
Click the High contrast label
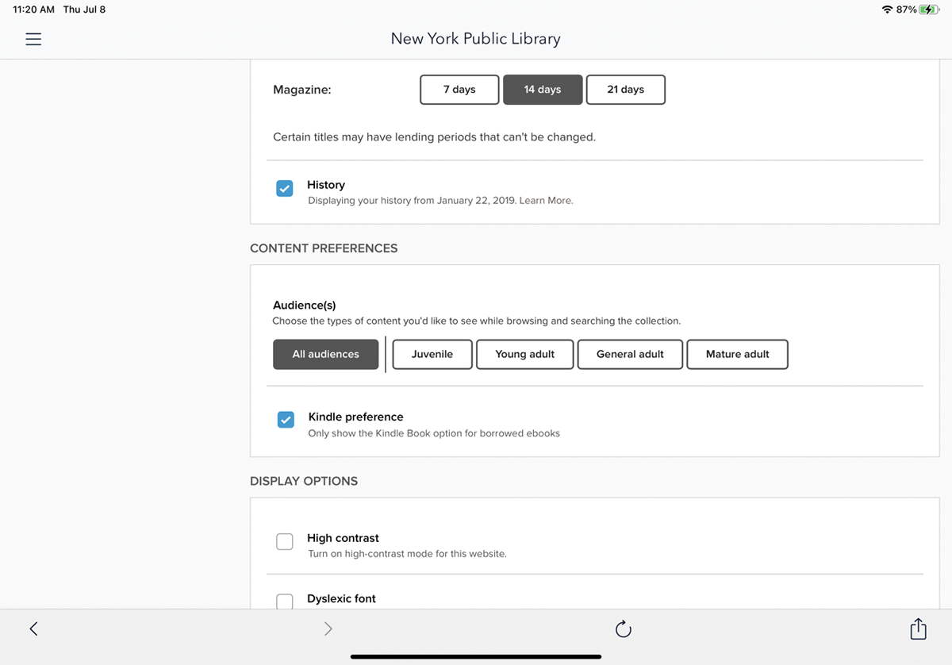click(x=344, y=538)
